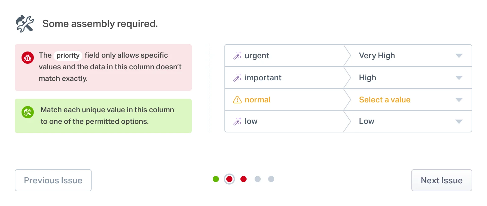This screenshot has height=206, width=487.
Task: Select the last gray issue dot
Action: click(271, 179)
